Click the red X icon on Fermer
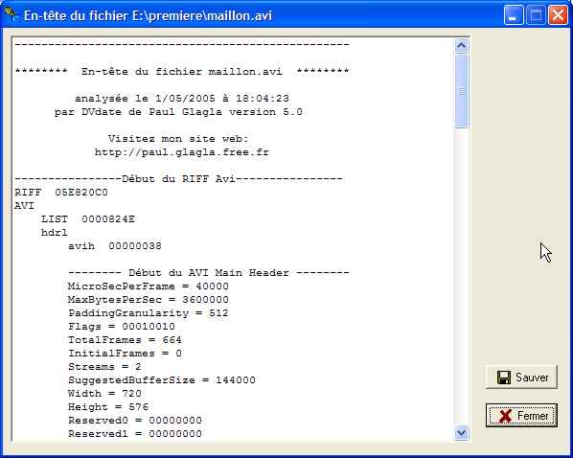The height and width of the screenshot is (458, 573). click(505, 416)
